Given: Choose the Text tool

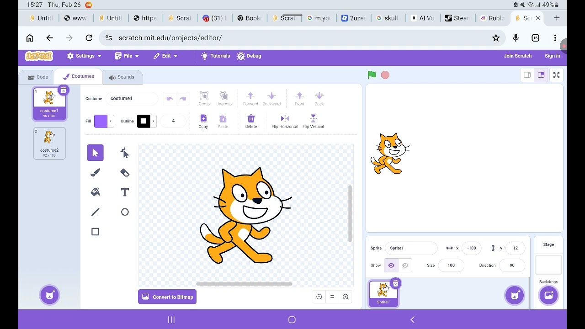Looking at the screenshot, I should click(125, 192).
